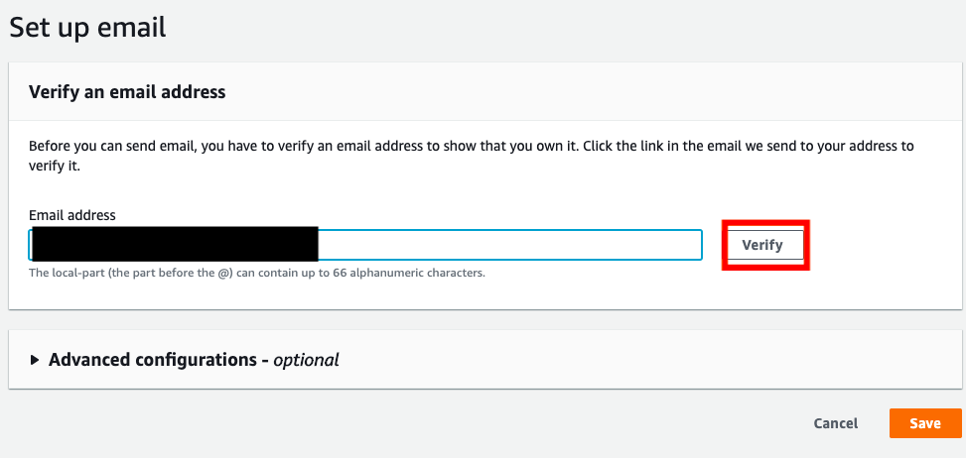Click empty white area of email input

508,245
